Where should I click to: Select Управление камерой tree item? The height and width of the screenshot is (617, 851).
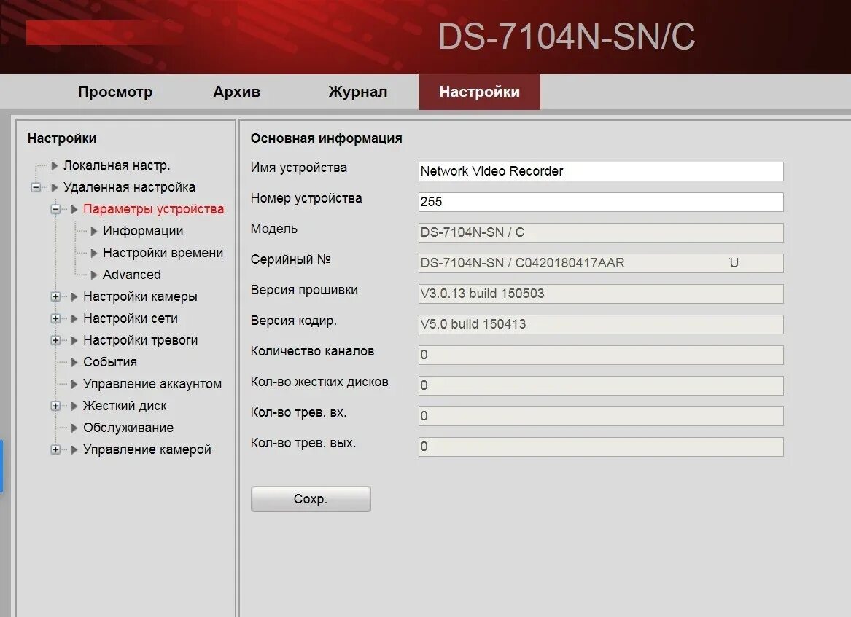pyautogui.click(x=147, y=449)
